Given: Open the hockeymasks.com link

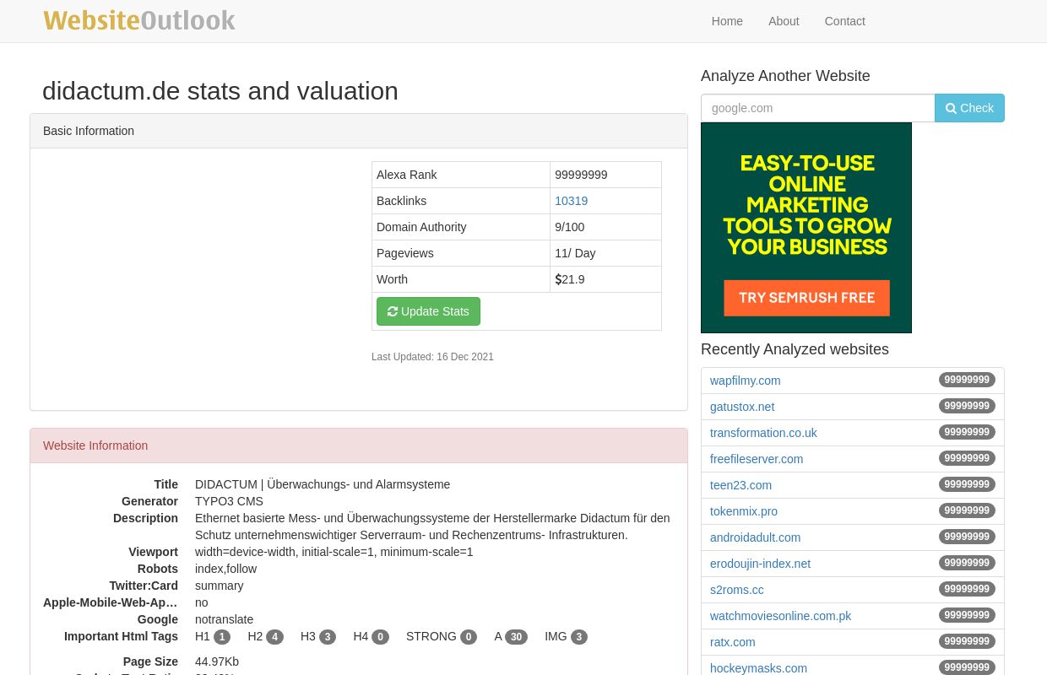Looking at the screenshot, I should click(x=758, y=668).
